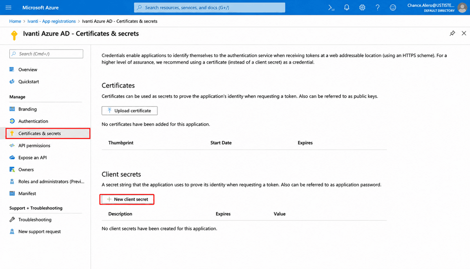Click the Owners icon in the sidebar
This screenshot has width=470, height=269.
click(12, 170)
